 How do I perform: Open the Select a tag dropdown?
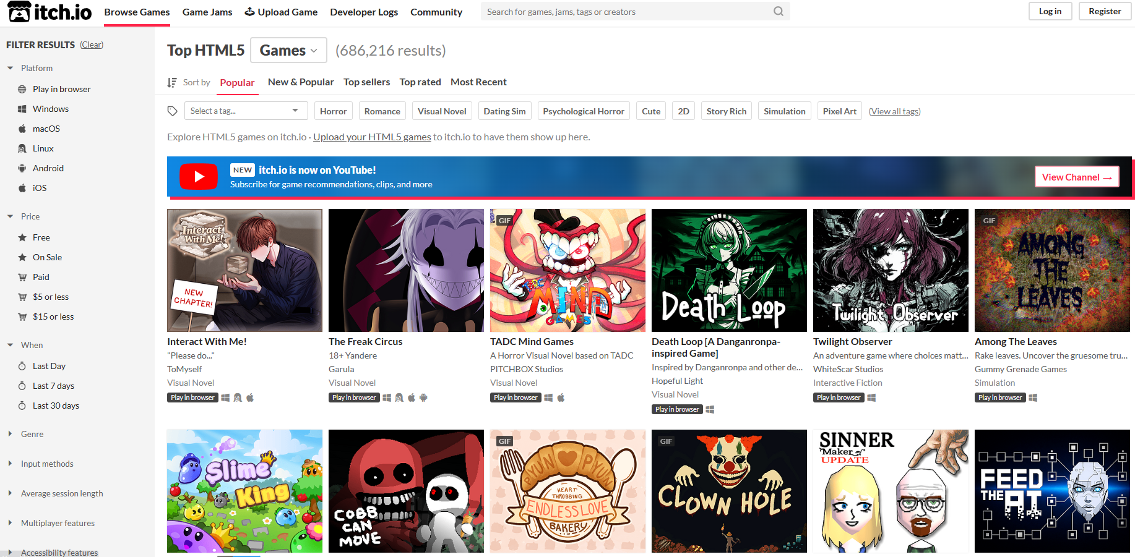[x=246, y=111]
